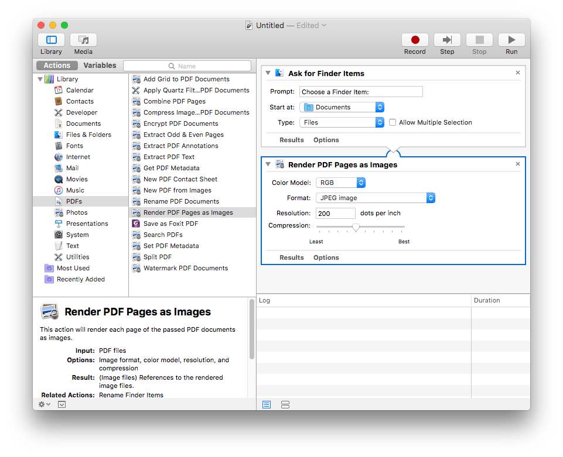Run the workflow with the Run button

click(511, 40)
